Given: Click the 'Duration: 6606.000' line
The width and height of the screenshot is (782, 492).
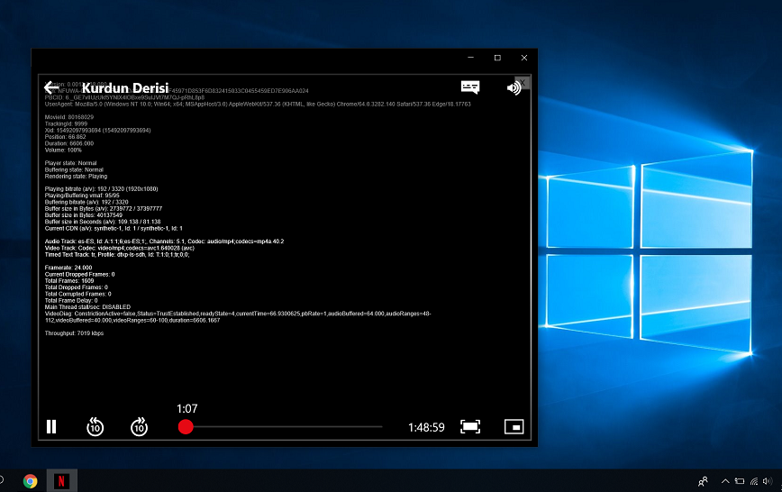Looking at the screenshot, I should [x=68, y=143].
